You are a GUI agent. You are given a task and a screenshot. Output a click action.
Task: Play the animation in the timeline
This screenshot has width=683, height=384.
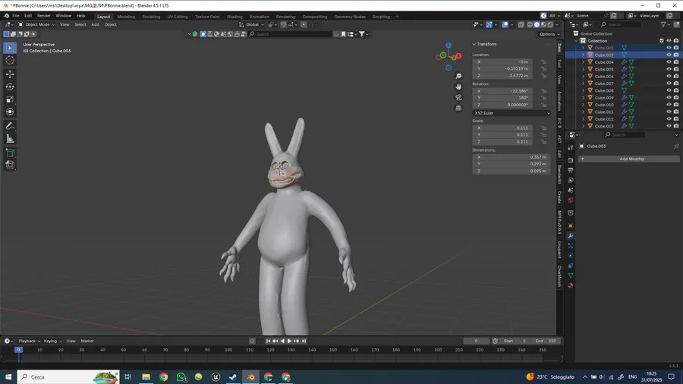pyautogui.click(x=289, y=342)
